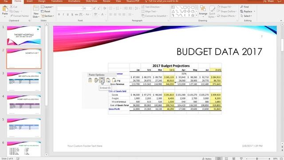Open the font size combo box

pos(87,8)
